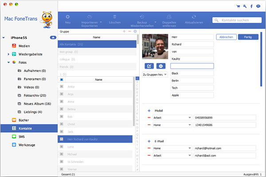Viewport: 266px width, 177px height.
Task: Select Medien in the sidebar
Action: (x=24, y=46)
